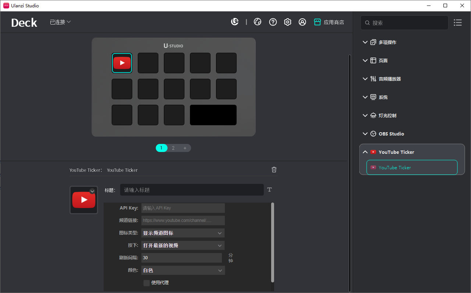The width and height of the screenshot is (471, 293).
Task: Delete the YouTube Ticker action with trash icon
Action: [274, 170]
